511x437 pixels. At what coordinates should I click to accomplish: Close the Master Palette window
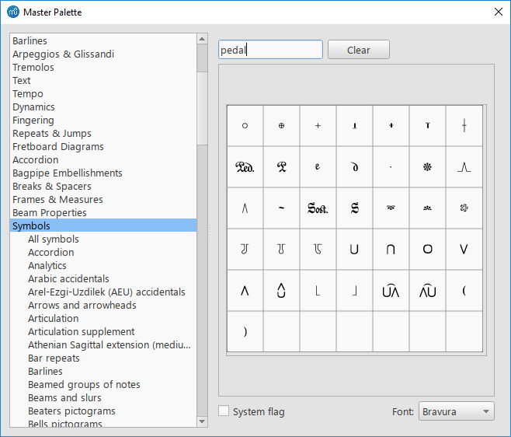[x=498, y=12]
